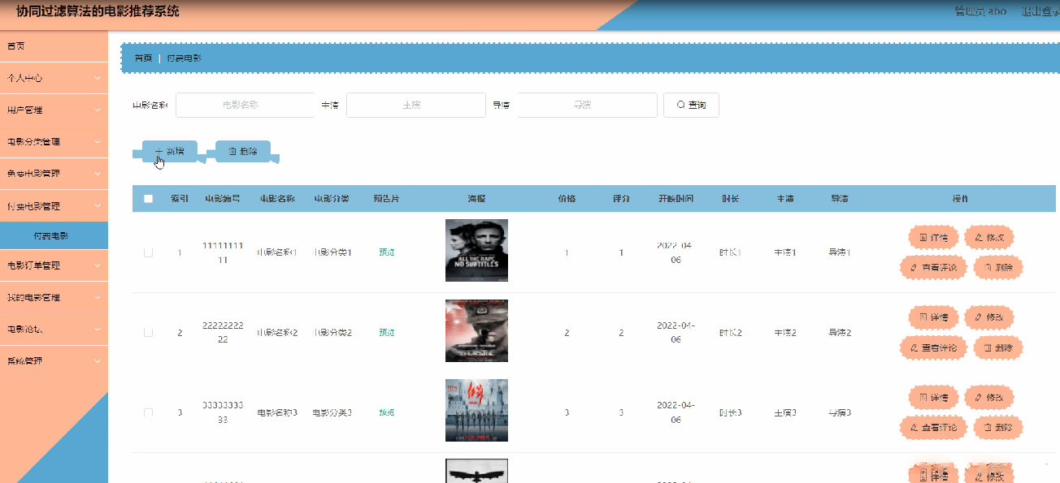1060x483 pixels.
Task: Open the 首页 sidebar menu item
Action: point(54,46)
